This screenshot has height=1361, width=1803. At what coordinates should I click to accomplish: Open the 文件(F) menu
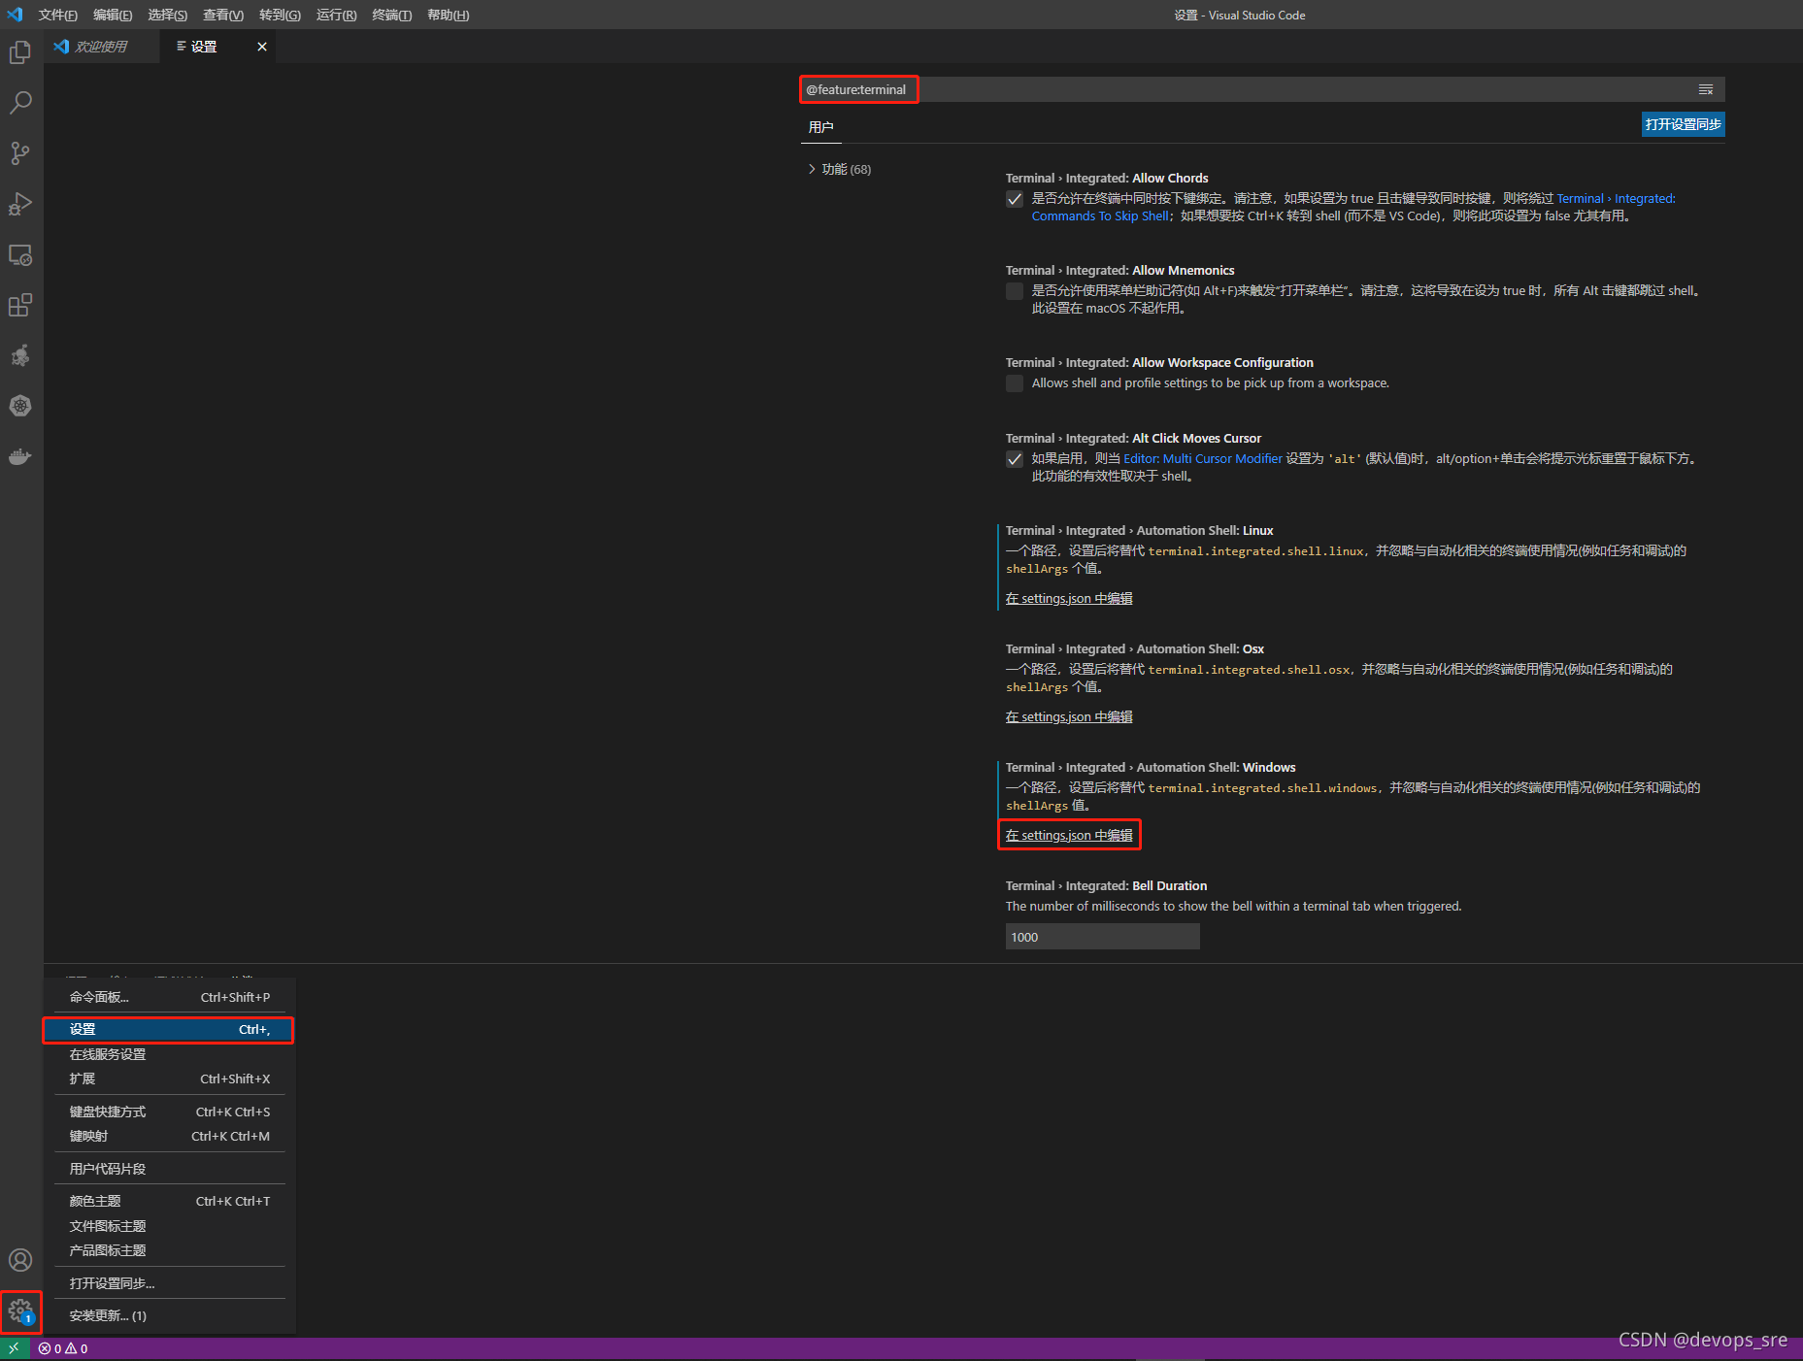[x=58, y=15]
